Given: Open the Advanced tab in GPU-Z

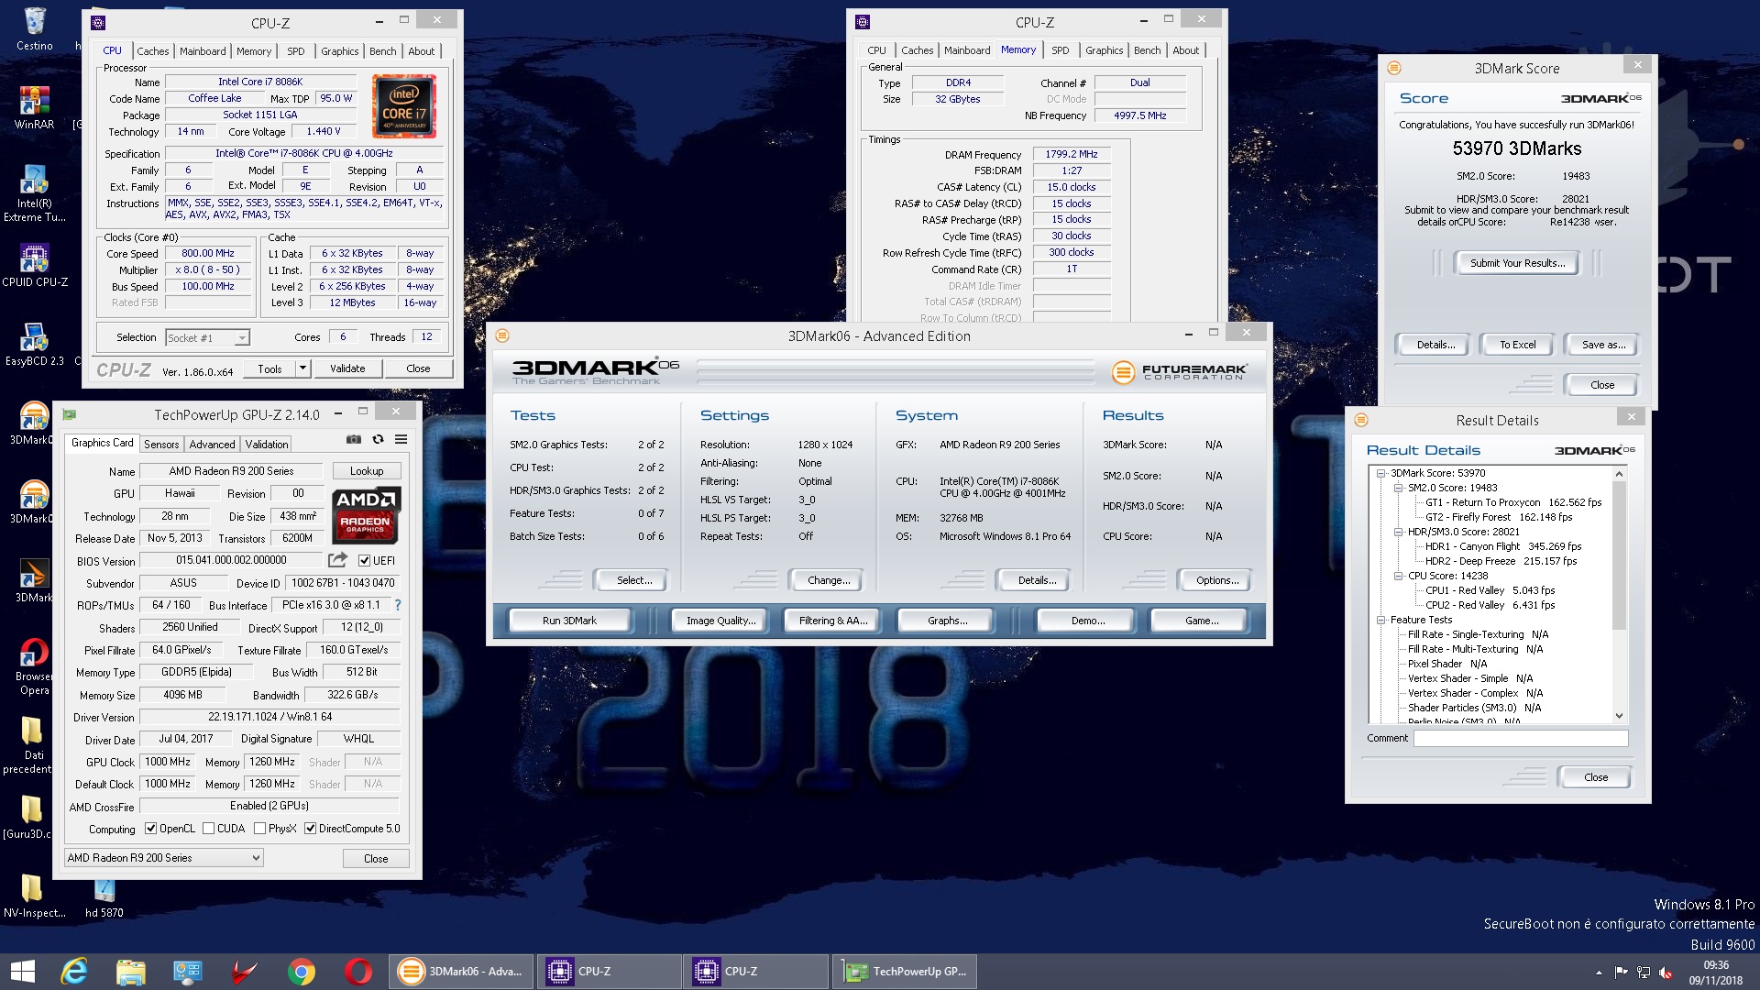Looking at the screenshot, I should (x=212, y=445).
